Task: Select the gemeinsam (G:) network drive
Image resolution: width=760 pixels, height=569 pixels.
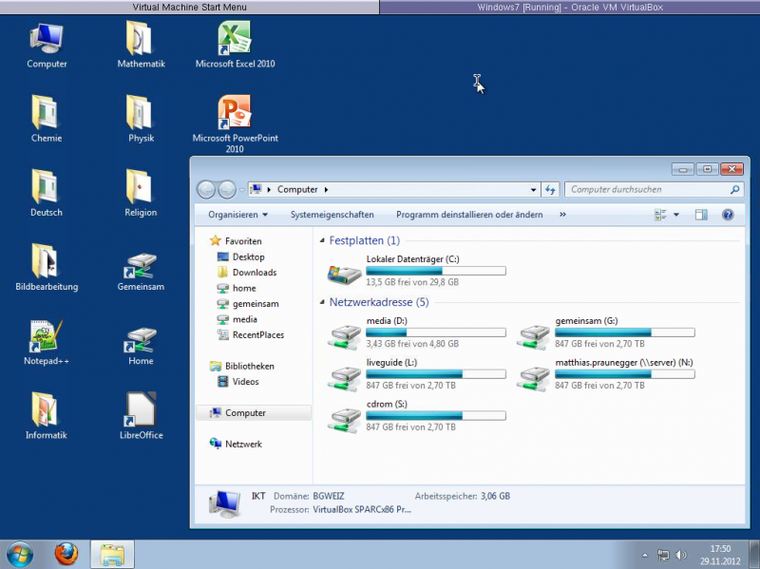Action: point(606,332)
